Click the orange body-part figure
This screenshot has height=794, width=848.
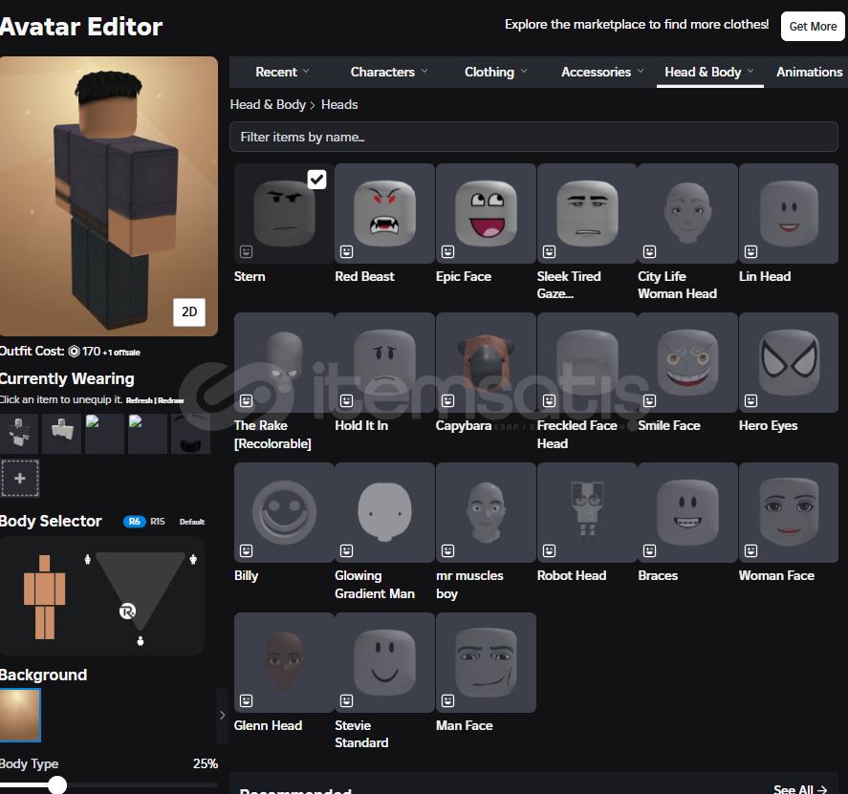click(44, 597)
